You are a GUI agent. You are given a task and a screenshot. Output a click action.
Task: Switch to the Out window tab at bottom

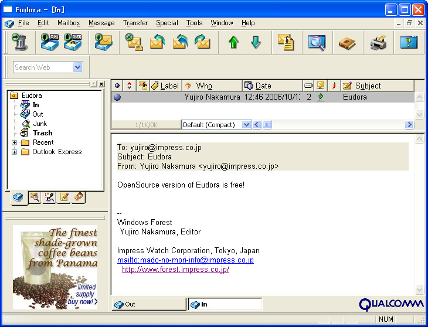click(x=149, y=304)
